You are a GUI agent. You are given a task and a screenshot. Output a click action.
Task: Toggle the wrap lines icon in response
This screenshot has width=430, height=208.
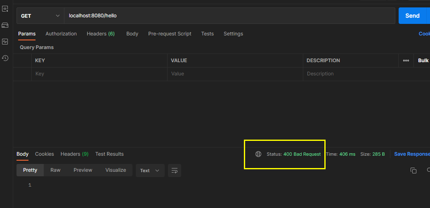point(175,171)
